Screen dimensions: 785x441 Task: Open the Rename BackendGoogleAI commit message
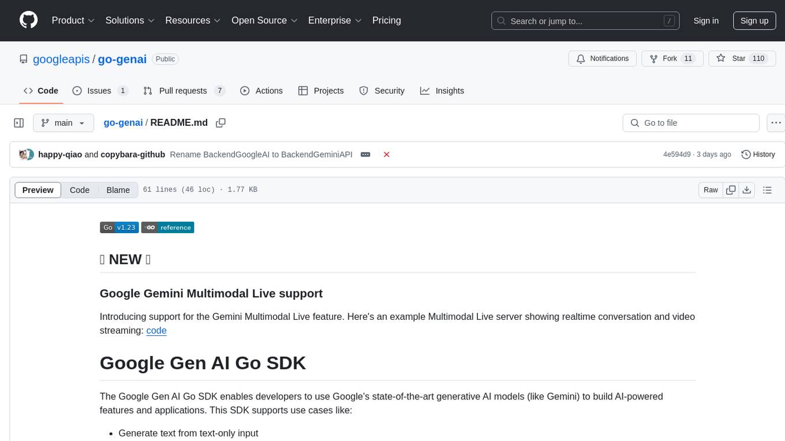[261, 155]
